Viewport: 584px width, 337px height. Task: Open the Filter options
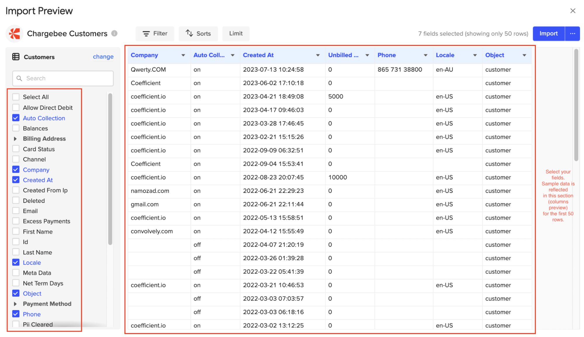(155, 34)
